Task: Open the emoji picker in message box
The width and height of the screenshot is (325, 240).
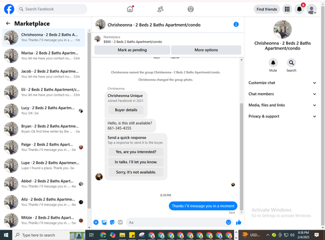Action: (228, 222)
